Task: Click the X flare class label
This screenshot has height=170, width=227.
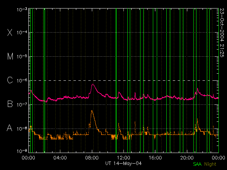Action: click(x=10, y=32)
